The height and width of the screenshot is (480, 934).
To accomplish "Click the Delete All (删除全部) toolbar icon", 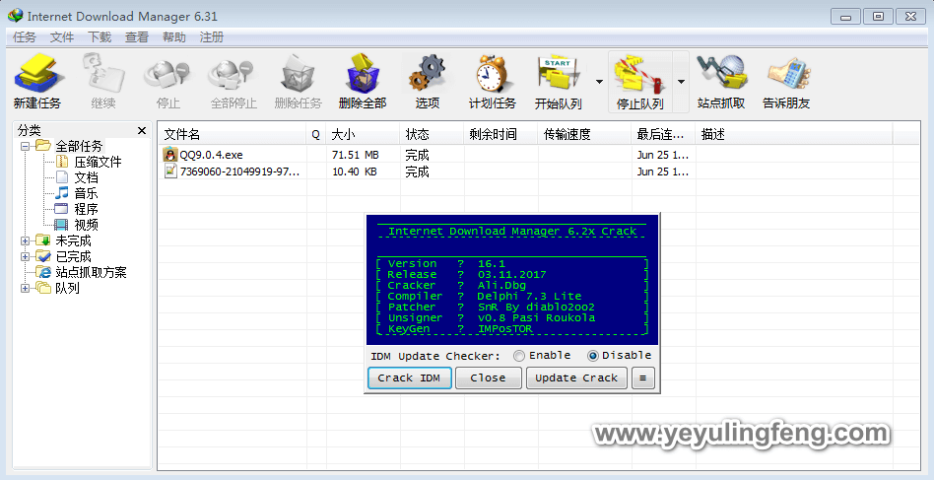I will click(x=363, y=74).
